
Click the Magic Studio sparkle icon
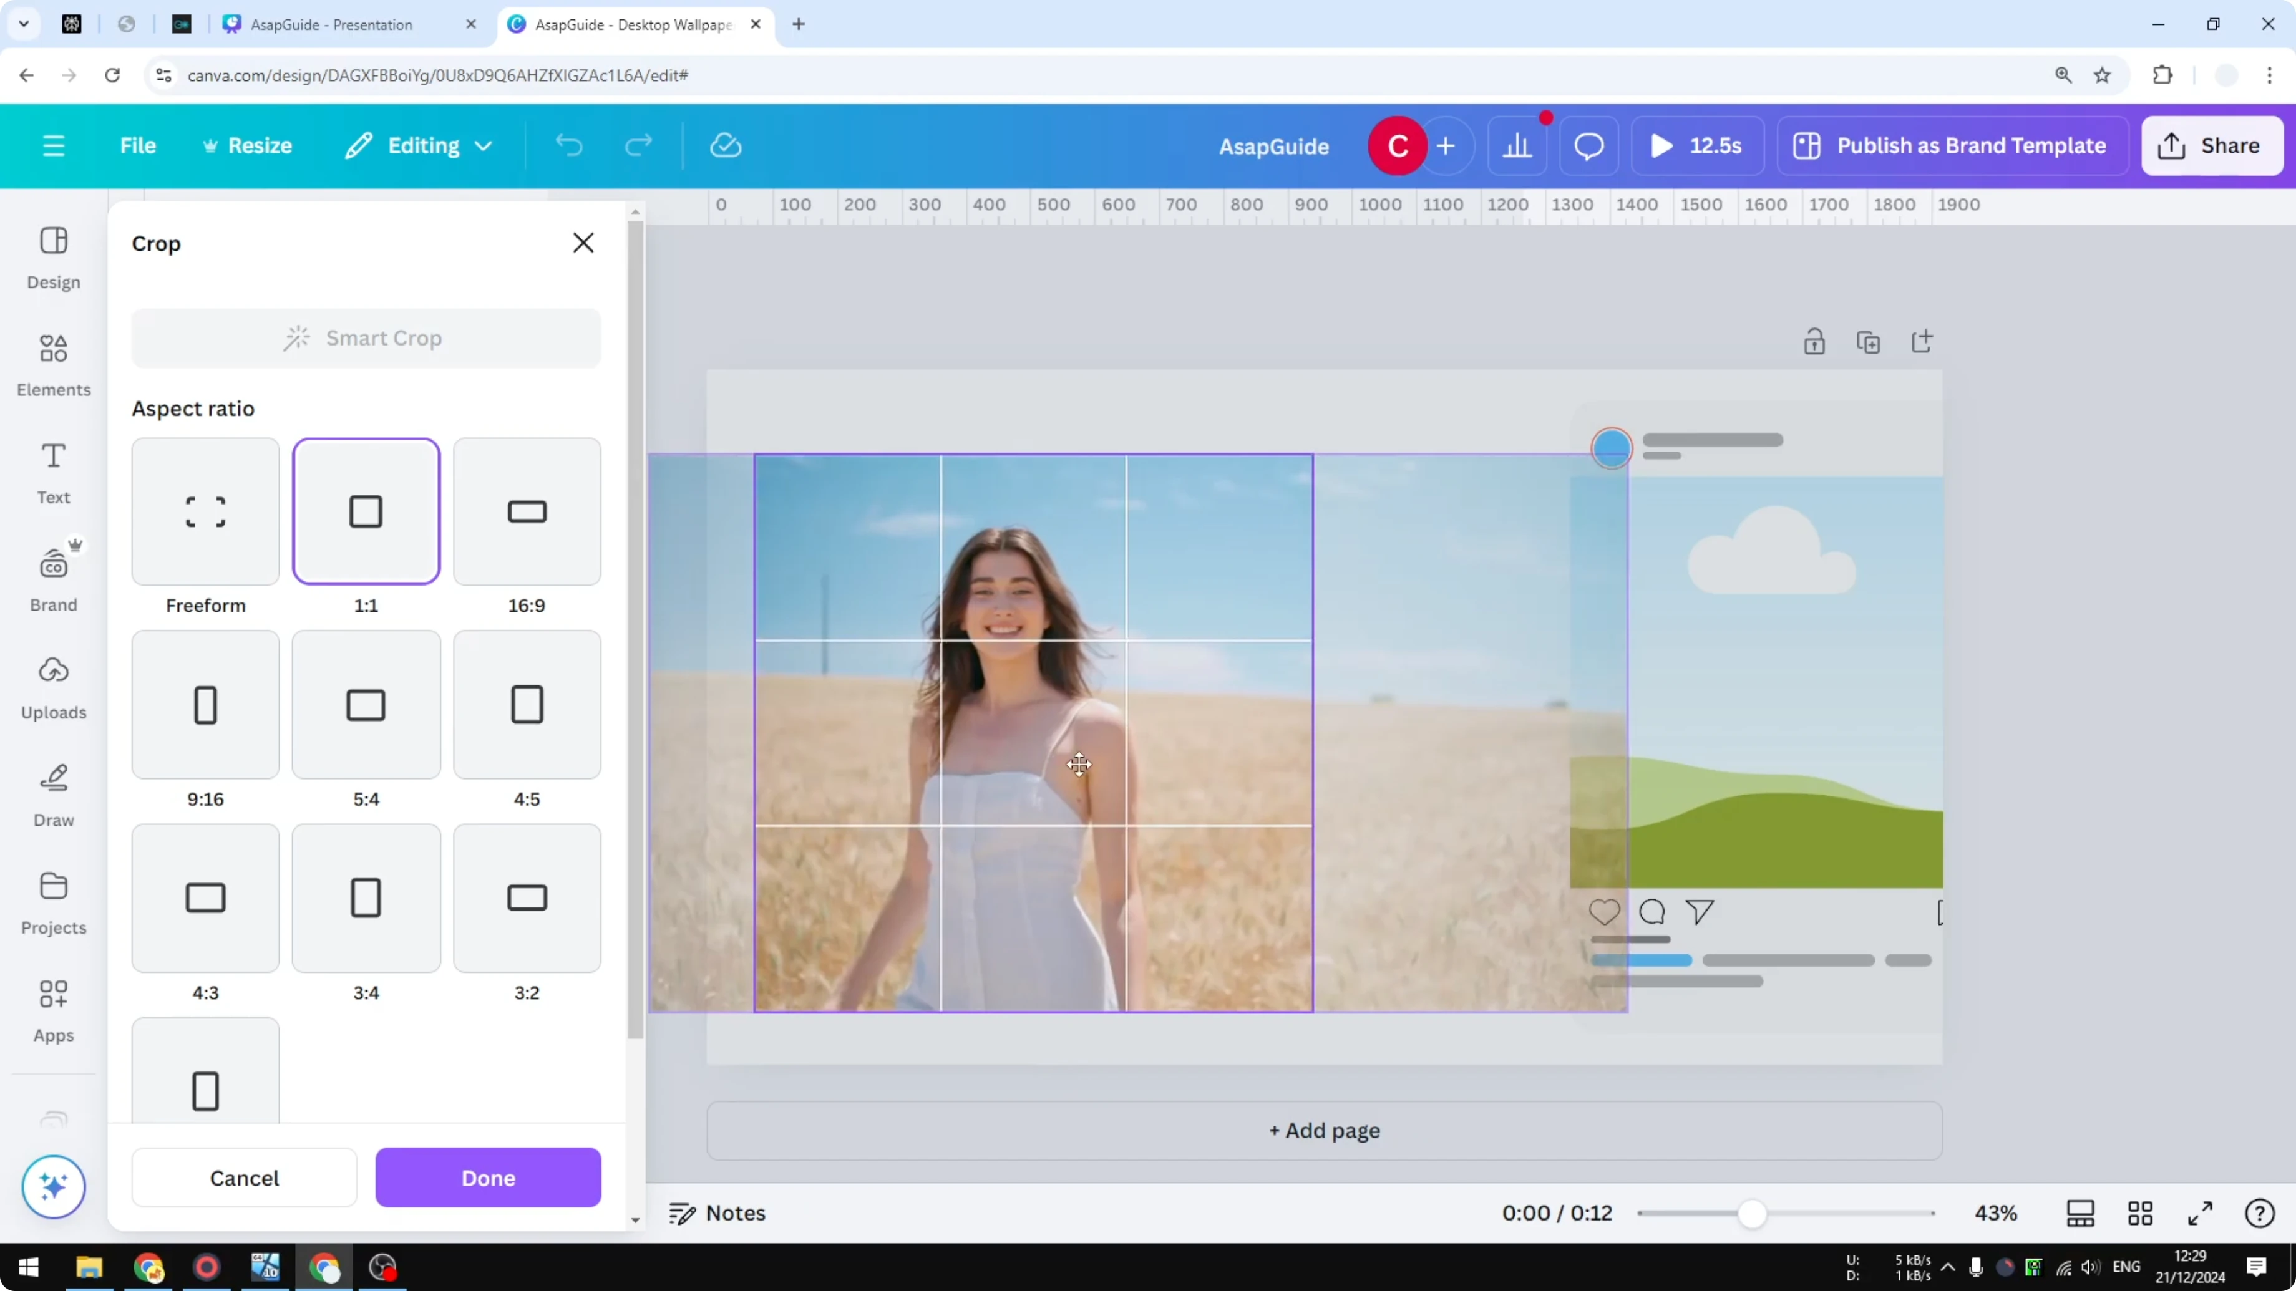tap(52, 1187)
